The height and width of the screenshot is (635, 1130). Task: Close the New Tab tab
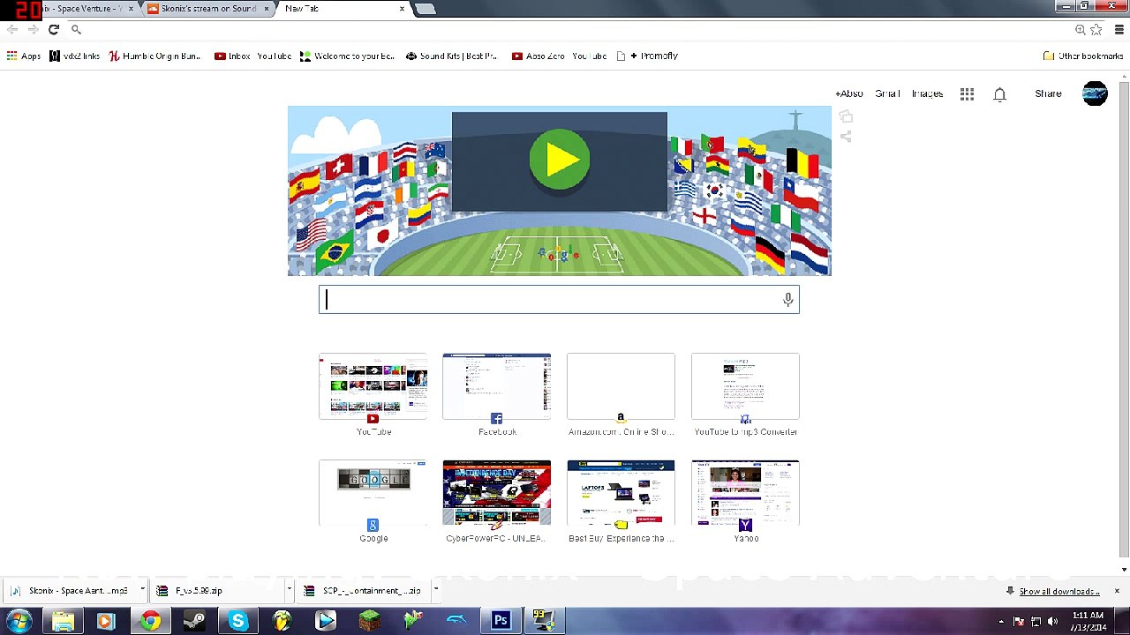pos(402,9)
